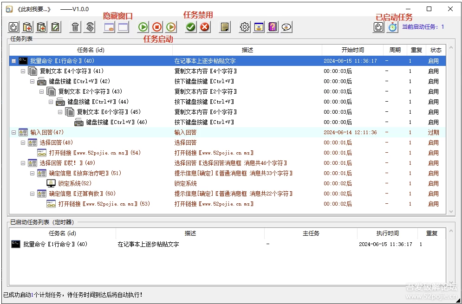462x304 pixels.
Task: Click the yellow notepad log icon
Action: click(x=225, y=27)
